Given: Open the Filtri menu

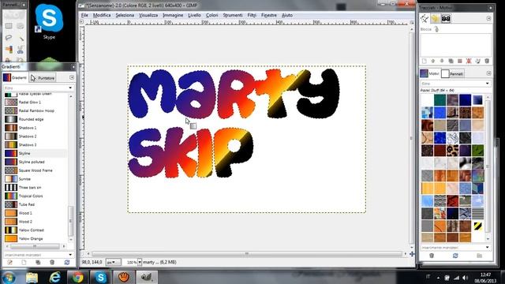Looking at the screenshot, I should [x=252, y=15].
